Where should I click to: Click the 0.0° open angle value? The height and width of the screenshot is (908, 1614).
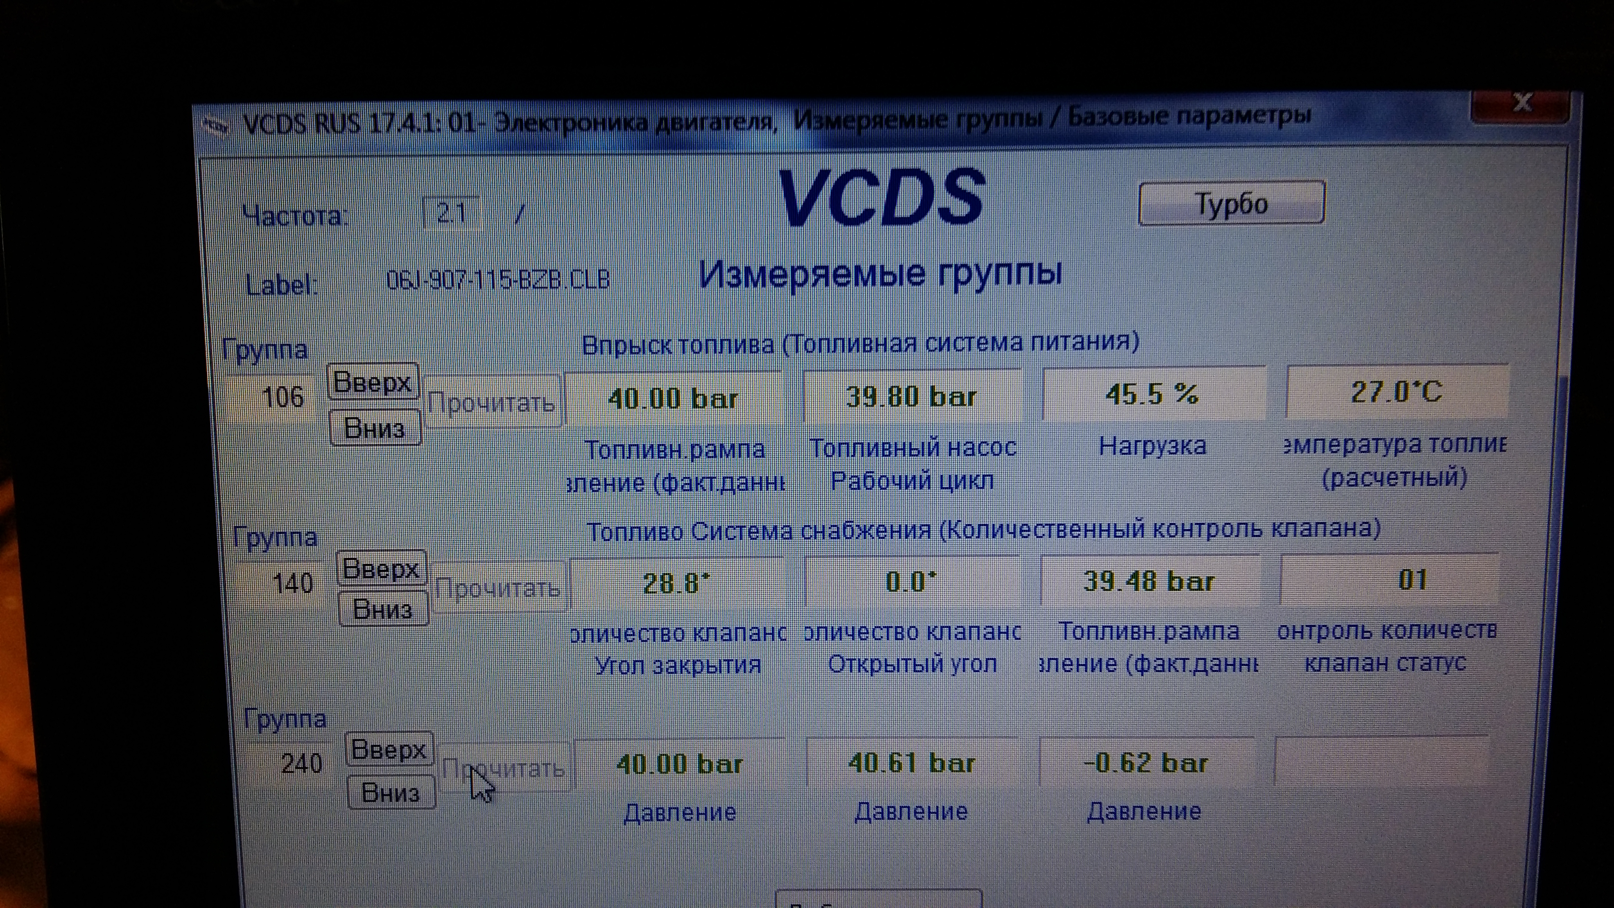(912, 581)
